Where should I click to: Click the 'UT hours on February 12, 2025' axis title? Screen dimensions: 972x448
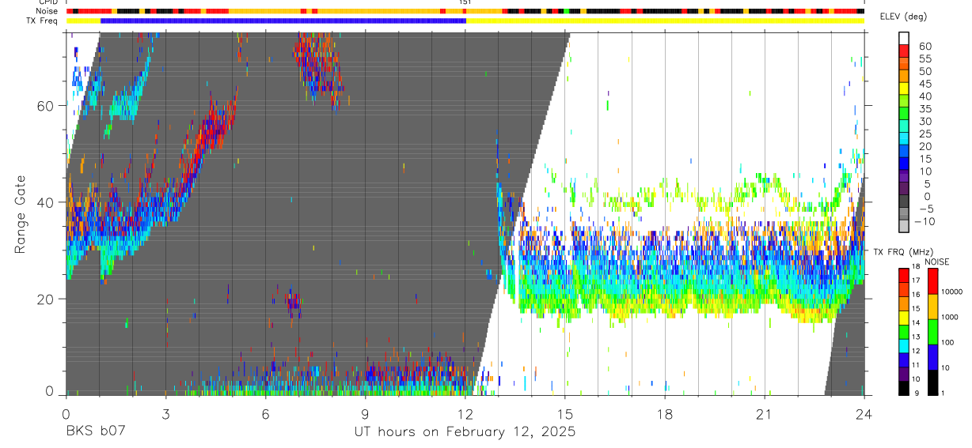click(465, 432)
